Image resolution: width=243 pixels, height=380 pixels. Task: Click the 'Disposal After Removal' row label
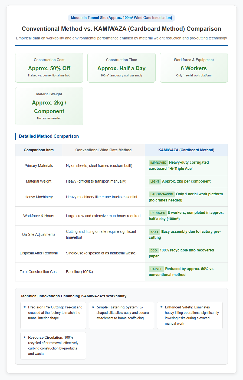tap(39, 253)
